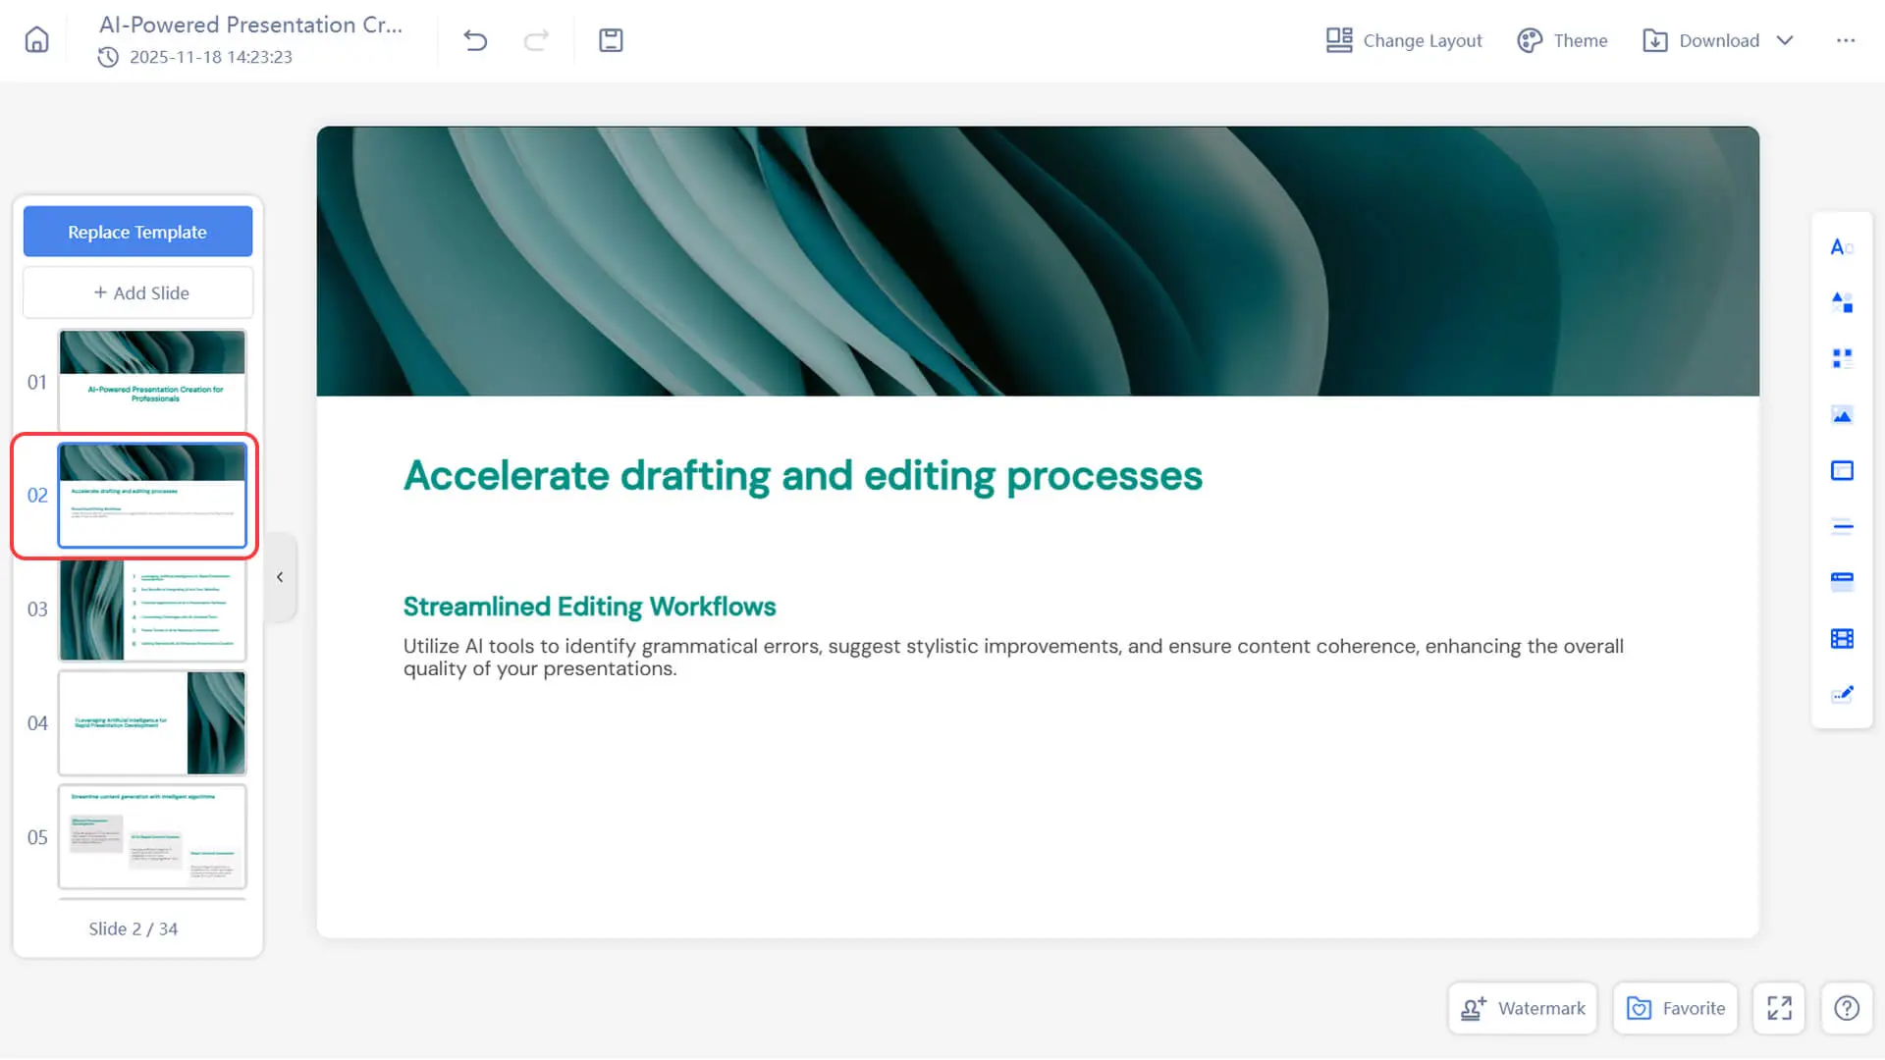
Task: Add a Watermark to the slide
Action: 1523,1008
